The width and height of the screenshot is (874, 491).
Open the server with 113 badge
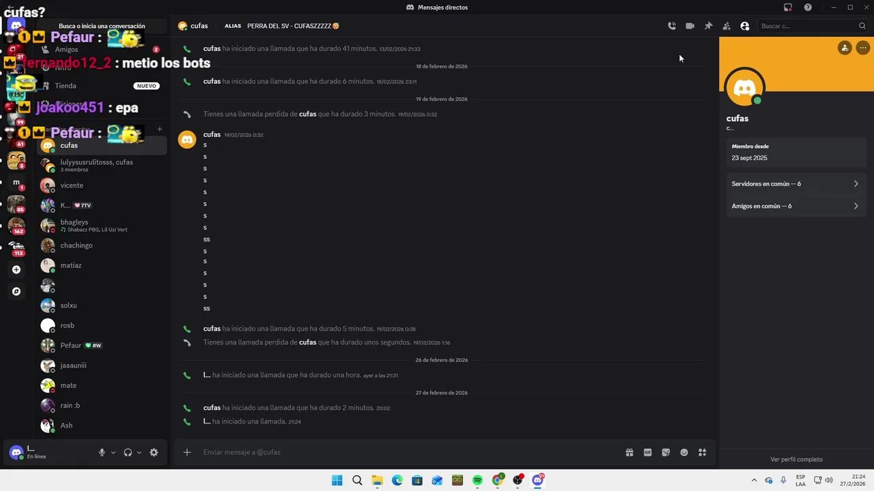pyautogui.click(x=16, y=248)
